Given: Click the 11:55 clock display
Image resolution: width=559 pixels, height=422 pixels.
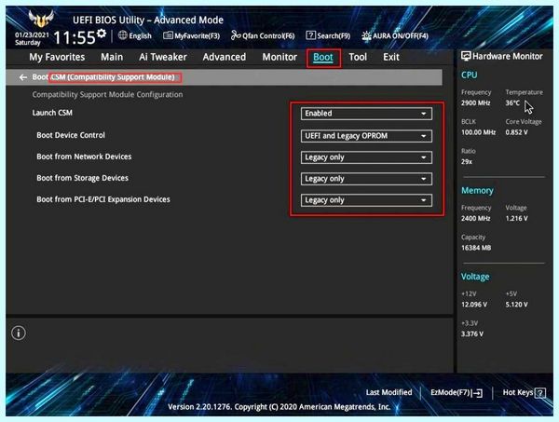Looking at the screenshot, I should click(75, 37).
